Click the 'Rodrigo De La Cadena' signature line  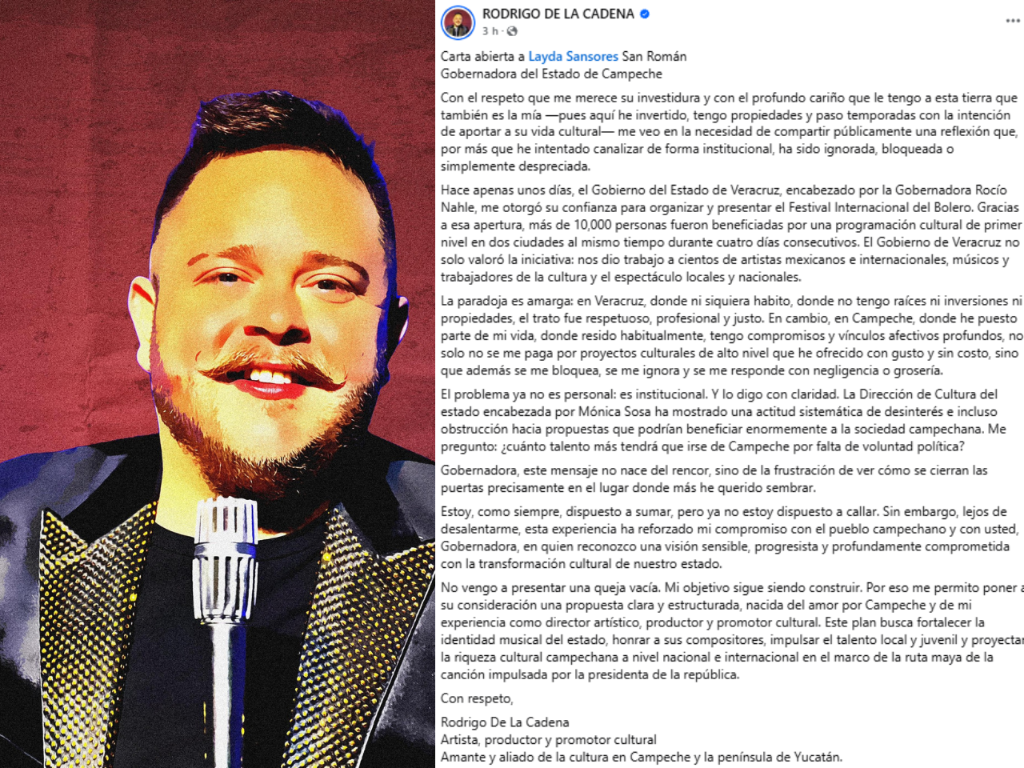(505, 722)
